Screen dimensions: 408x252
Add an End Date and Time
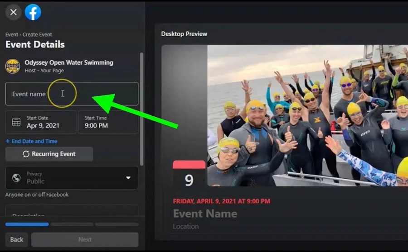31,141
